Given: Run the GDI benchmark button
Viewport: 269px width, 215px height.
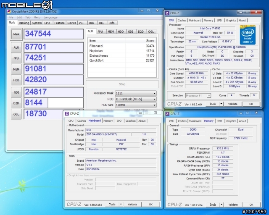Looking at the screenshot, I should pos(16,92).
